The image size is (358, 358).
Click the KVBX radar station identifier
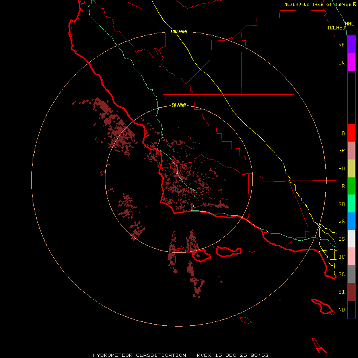point(204,355)
